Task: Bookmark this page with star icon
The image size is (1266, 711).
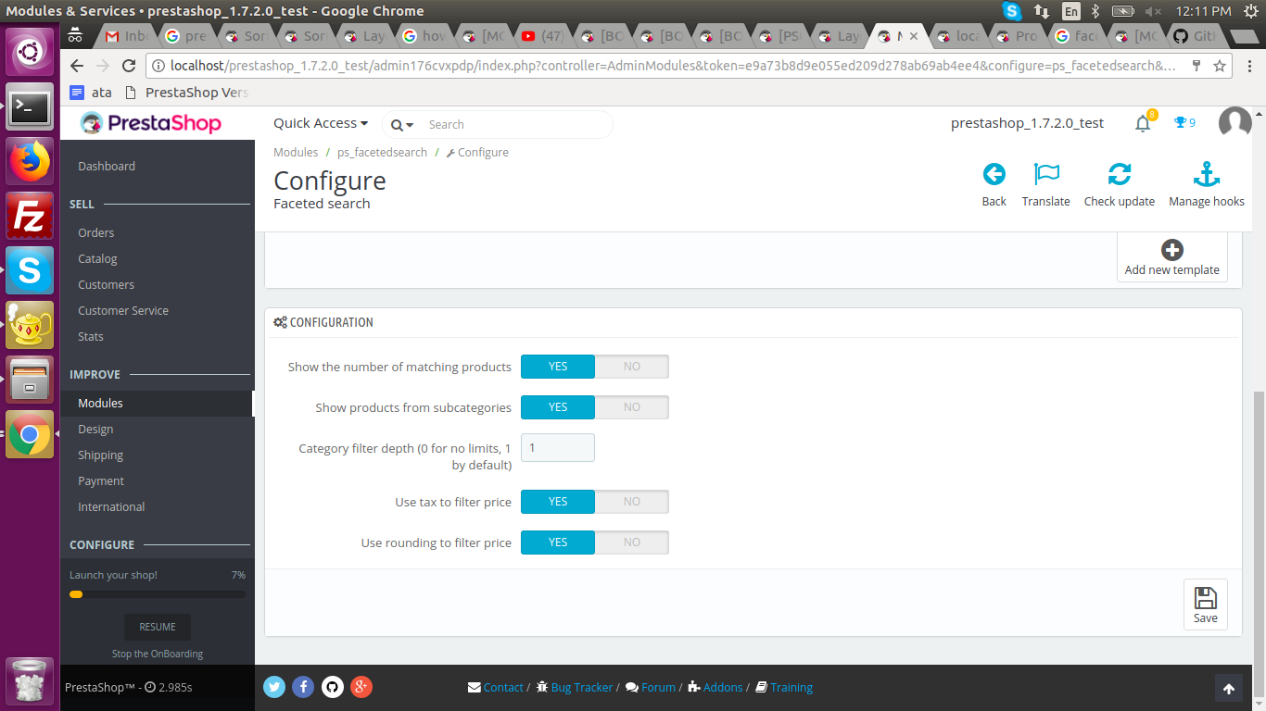Action: tap(1220, 66)
